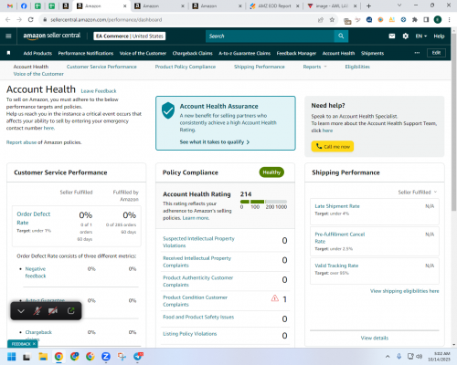Open a new browser tab with plus

click(368, 5)
